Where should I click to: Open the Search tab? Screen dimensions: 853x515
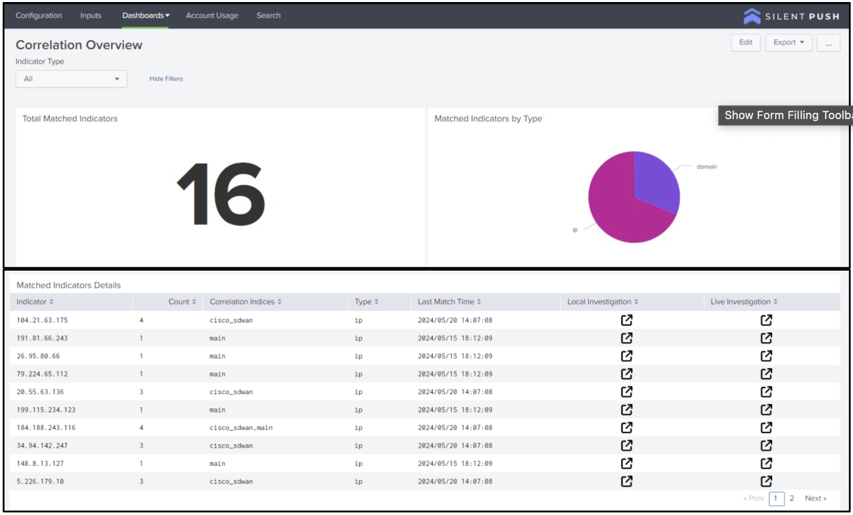tap(268, 16)
